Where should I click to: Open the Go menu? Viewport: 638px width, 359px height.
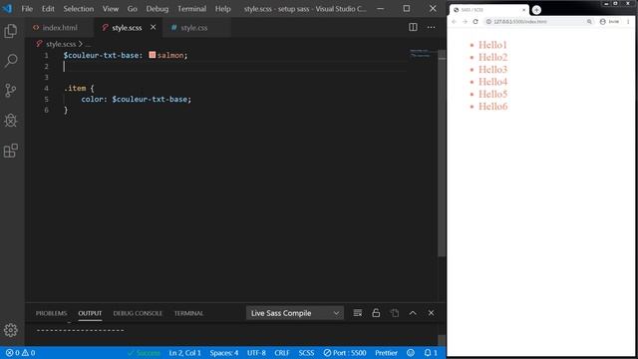(x=133, y=9)
